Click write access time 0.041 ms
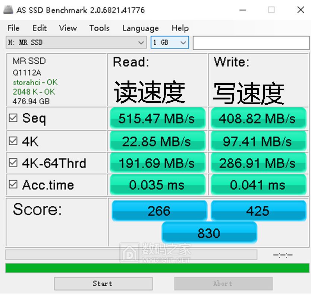 [x=258, y=184]
